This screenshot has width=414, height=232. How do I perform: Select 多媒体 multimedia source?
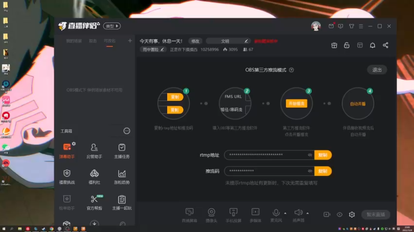255,215
